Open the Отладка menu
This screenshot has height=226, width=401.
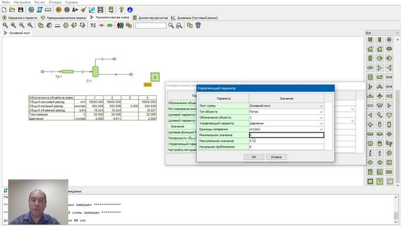55,3
